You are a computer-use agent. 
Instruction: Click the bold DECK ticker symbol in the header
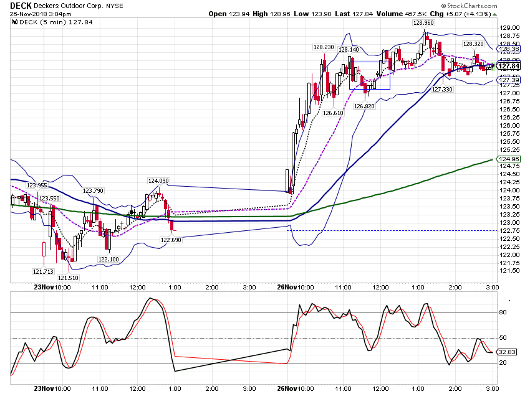pos(21,6)
